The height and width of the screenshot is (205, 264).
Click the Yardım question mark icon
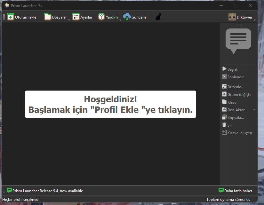[101, 17]
